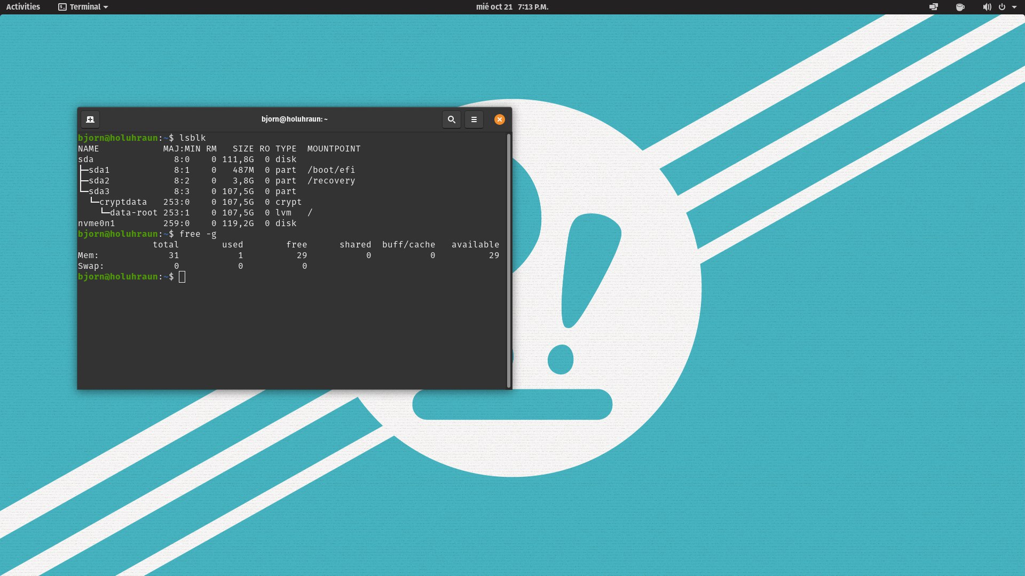Click the lsblk command text
1025x576 pixels.
(193, 138)
